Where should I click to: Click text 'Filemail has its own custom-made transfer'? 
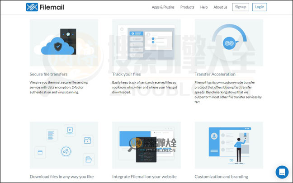tap(225, 82)
